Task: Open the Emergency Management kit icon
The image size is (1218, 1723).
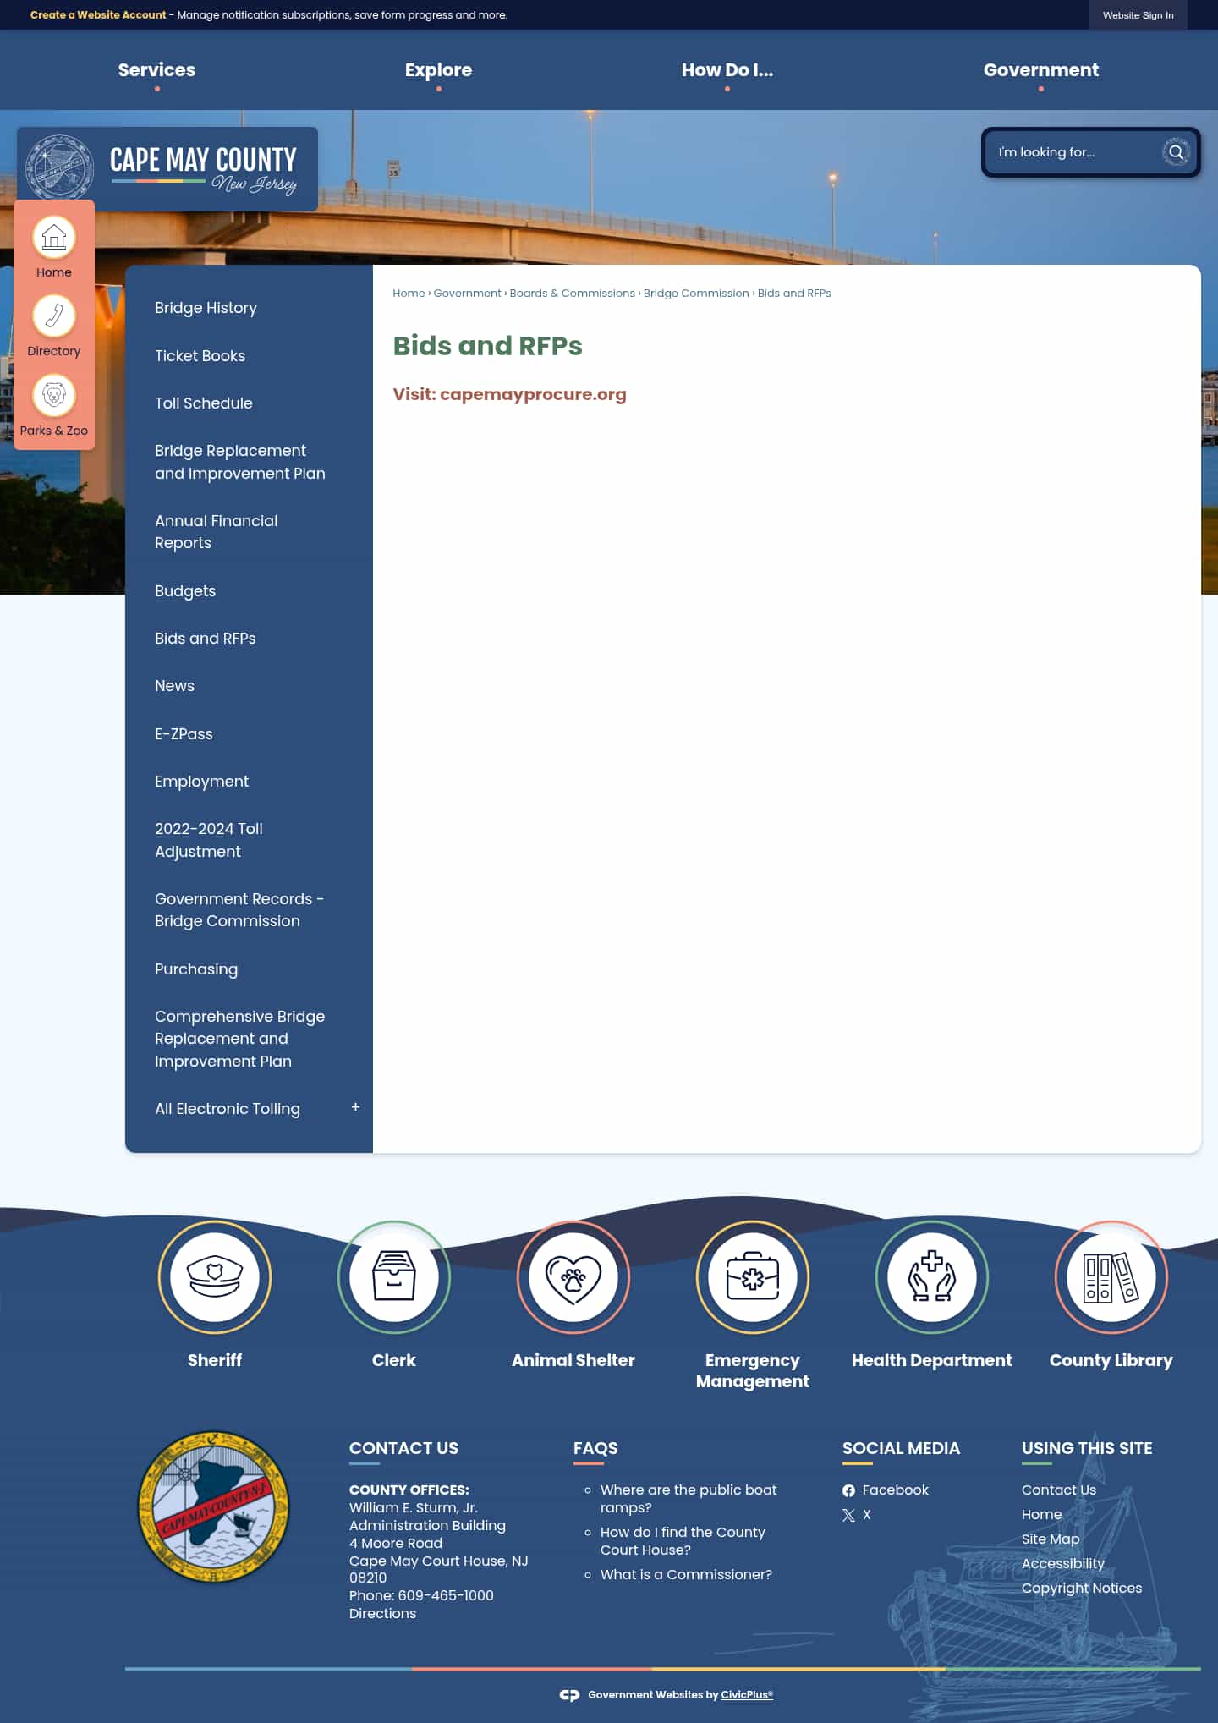Action: click(753, 1276)
